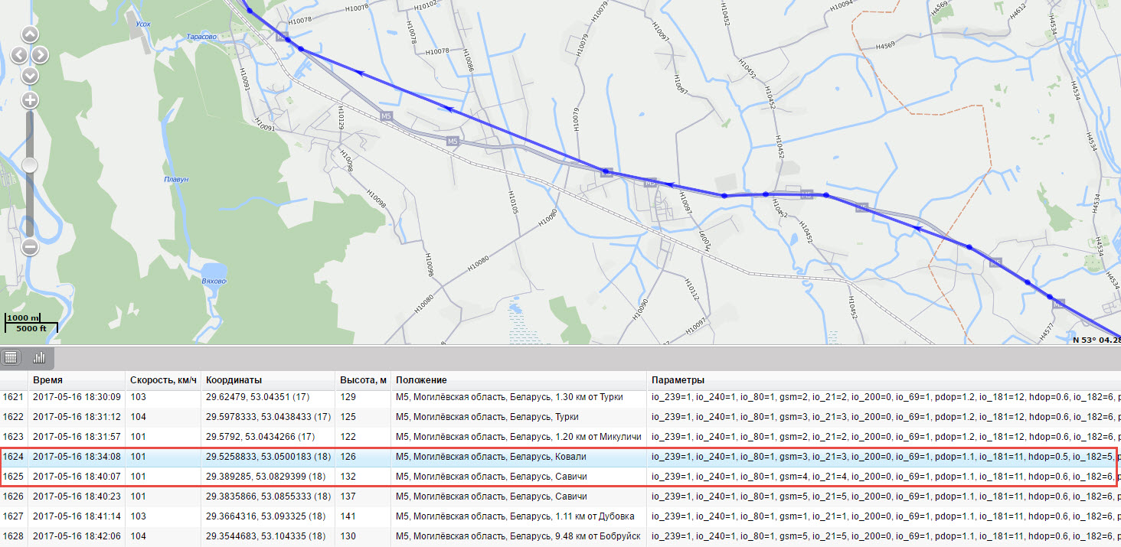This screenshot has width=1121, height=547.
Task: Open the chart view icon
Action: click(x=39, y=357)
